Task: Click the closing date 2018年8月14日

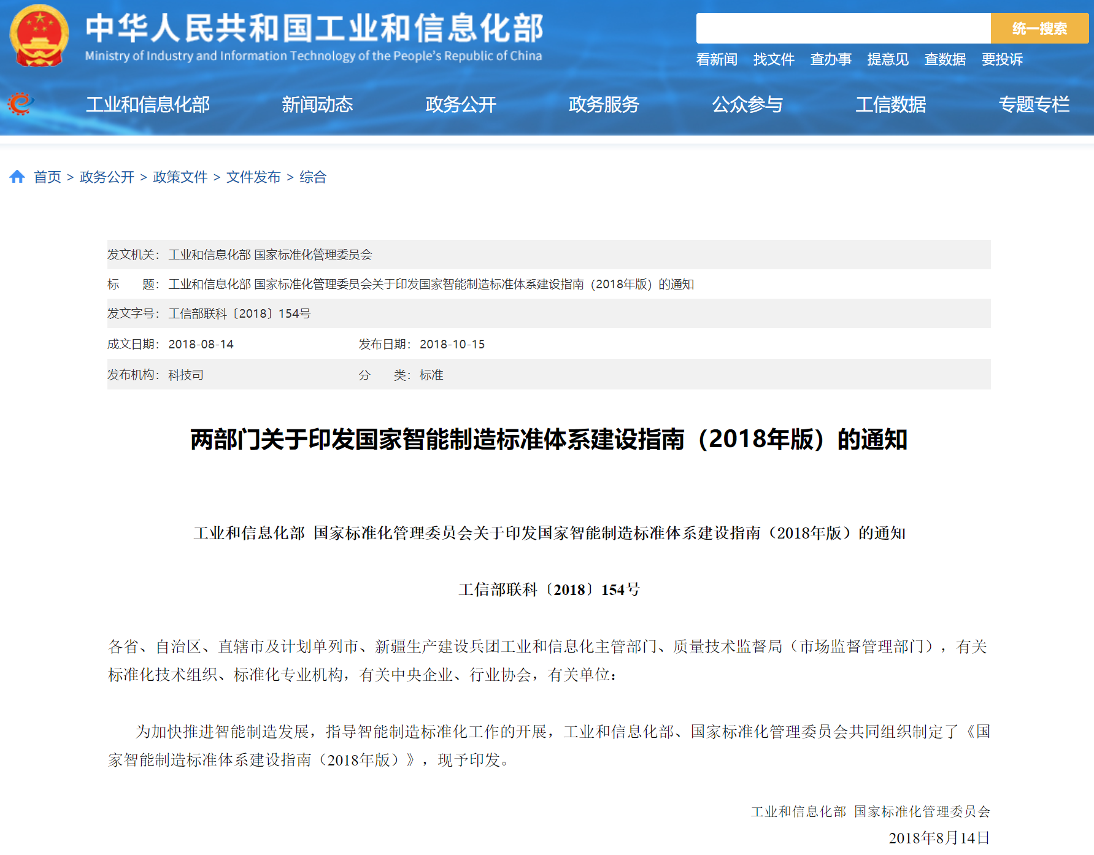Action: 939,838
